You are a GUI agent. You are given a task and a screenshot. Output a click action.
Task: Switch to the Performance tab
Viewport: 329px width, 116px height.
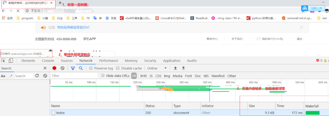click(x=109, y=61)
